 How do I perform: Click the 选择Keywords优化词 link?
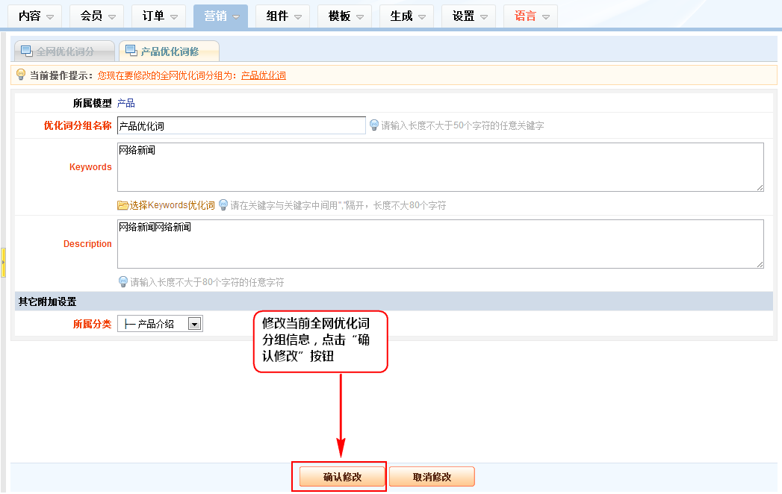click(x=172, y=205)
